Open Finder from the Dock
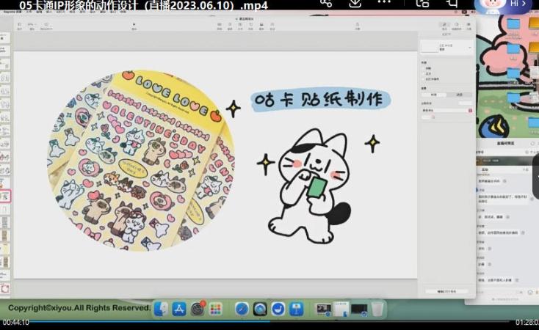This screenshot has width=539, height=330. click(x=162, y=309)
